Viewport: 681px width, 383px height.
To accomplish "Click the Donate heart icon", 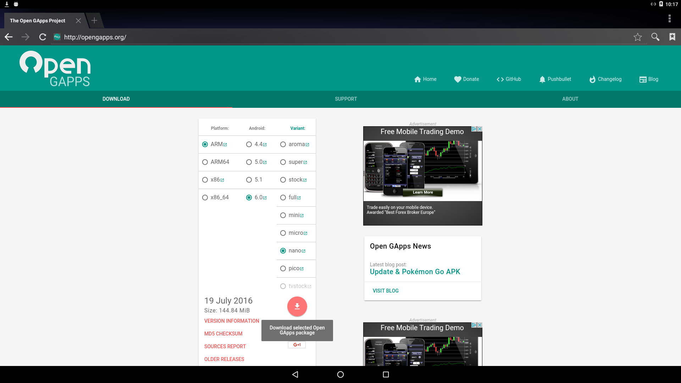I will pyautogui.click(x=457, y=79).
